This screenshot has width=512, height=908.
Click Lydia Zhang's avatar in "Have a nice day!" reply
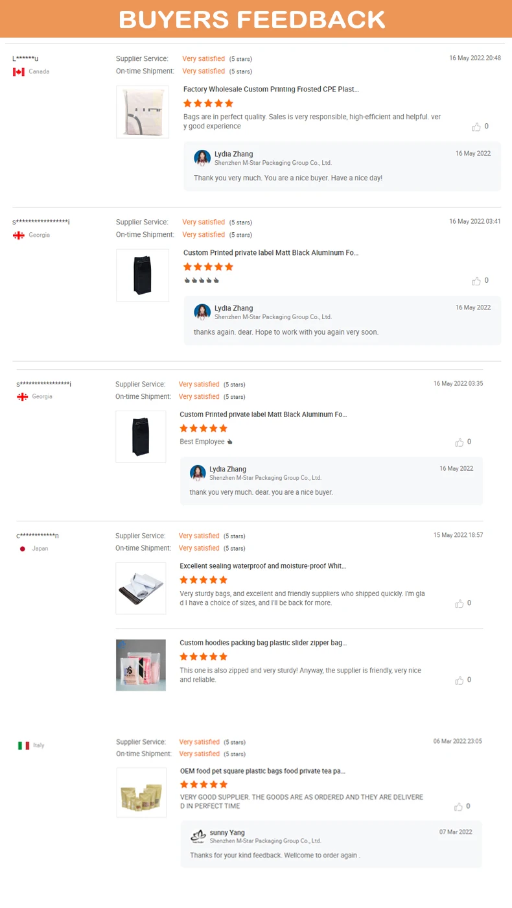[202, 158]
